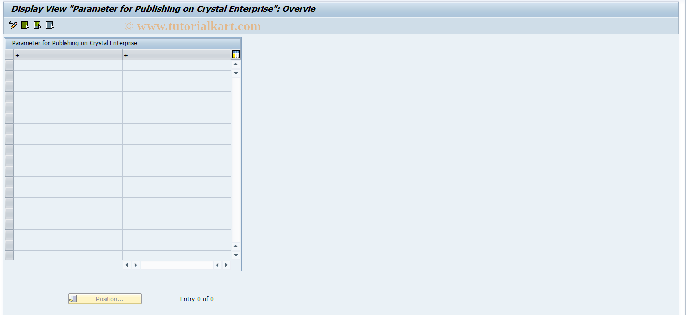Click the 'Entry 0 of 0' status text

[x=197, y=299]
